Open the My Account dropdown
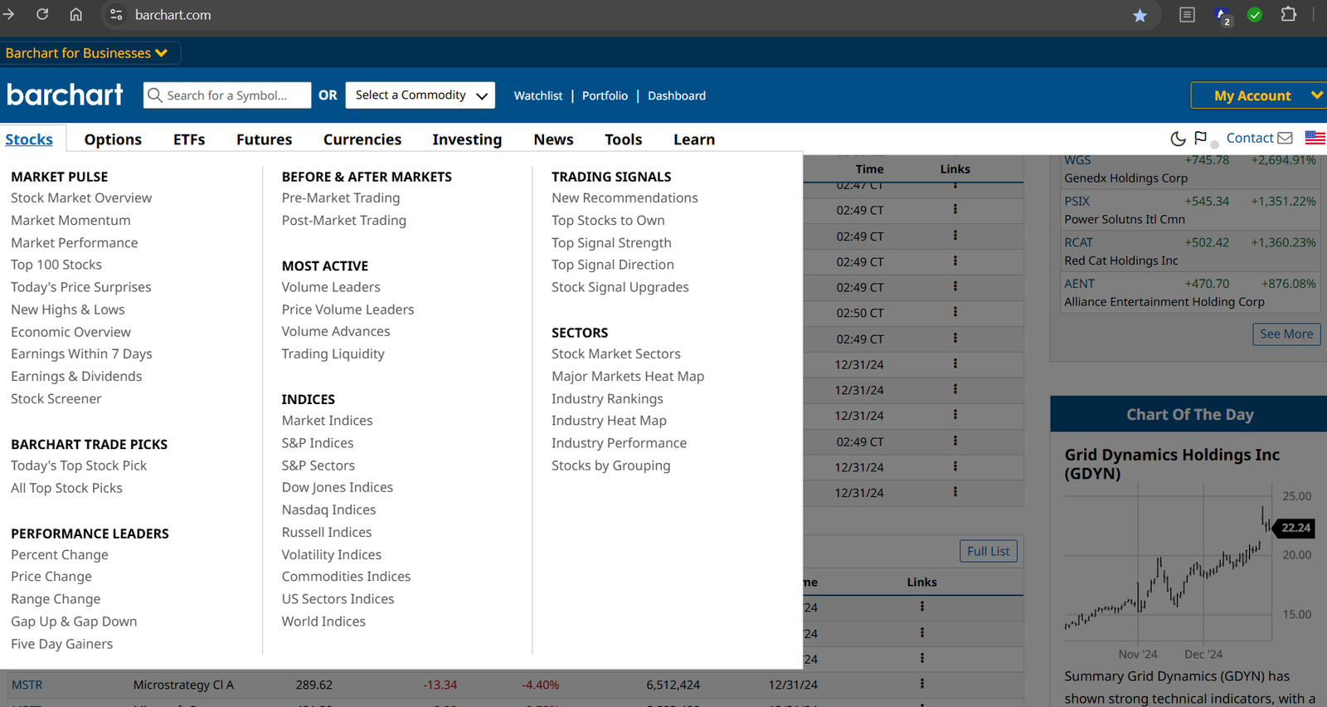Screen dimensions: 1327x707 (x=1259, y=95)
